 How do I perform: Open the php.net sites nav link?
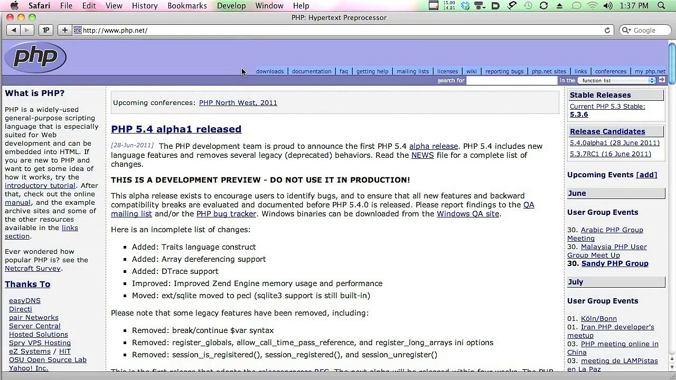coord(549,71)
